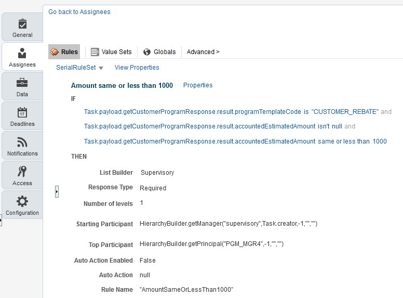Switch to the Value Sets tab

click(x=111, y=52)
